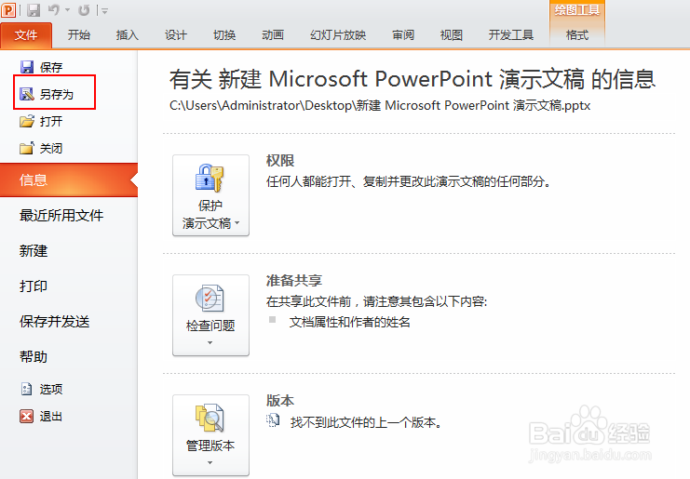Click the checklist inspect document icon
The width and height of the screenshot is (690, 479).
click(210, 298)
